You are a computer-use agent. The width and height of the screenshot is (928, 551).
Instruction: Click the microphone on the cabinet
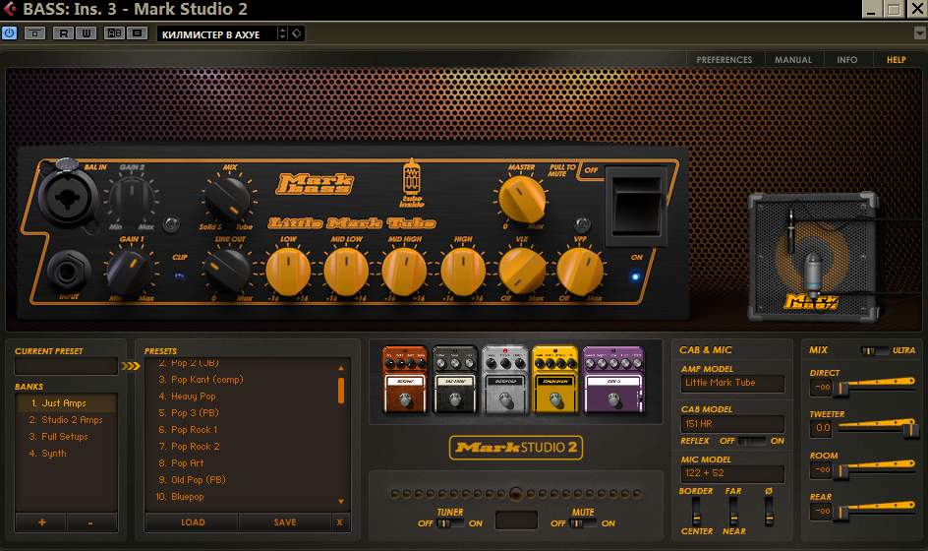tap(813, 274)
